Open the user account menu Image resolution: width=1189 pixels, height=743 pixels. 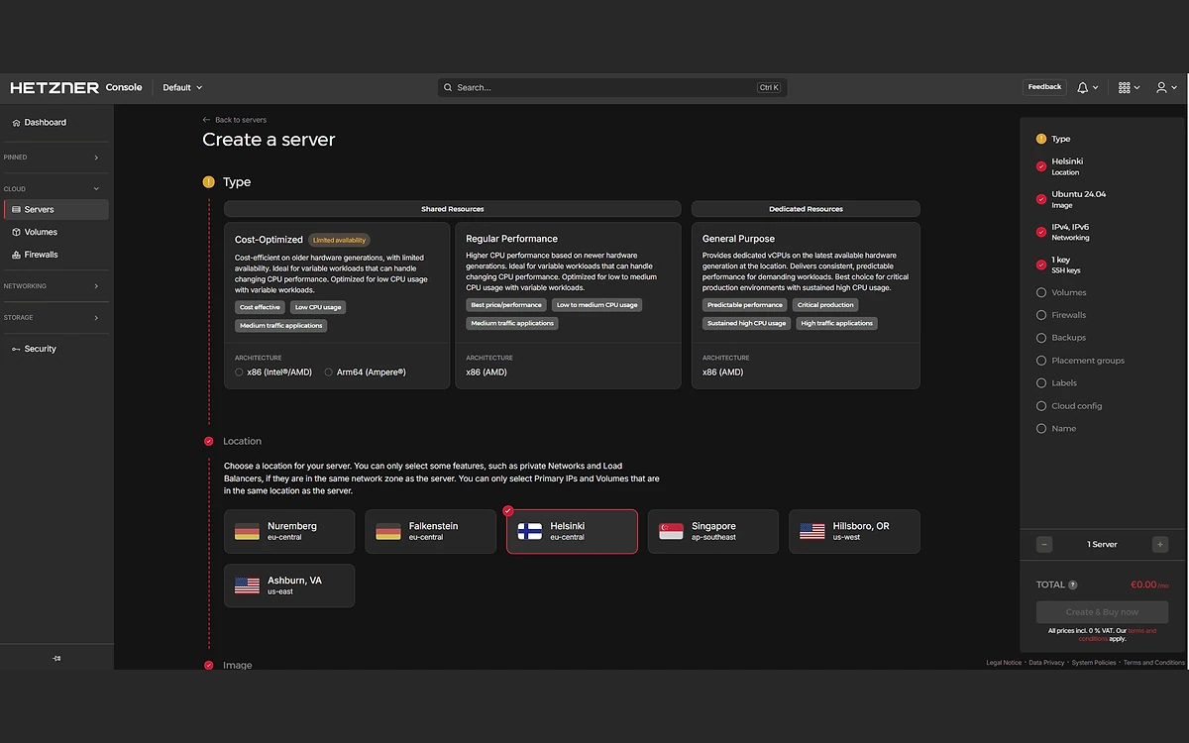coord(1162,87)
